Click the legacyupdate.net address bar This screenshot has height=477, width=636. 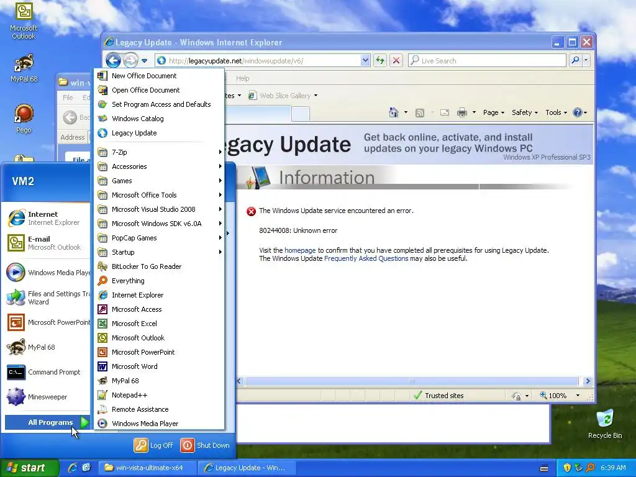click(x=258, y=61)
